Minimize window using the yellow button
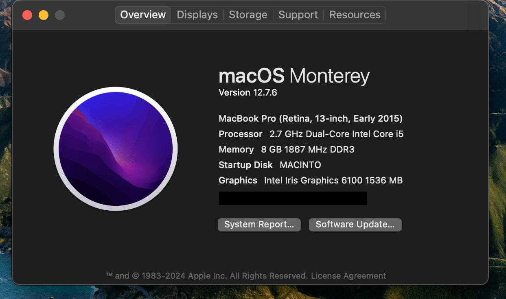The width and height of the screenshot is (506, 299). pos(44,15)
